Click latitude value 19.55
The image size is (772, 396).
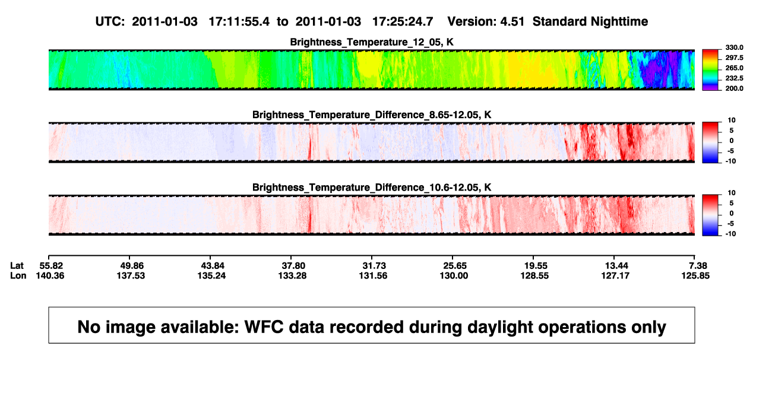click(x=535, y=265)
